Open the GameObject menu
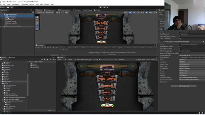 tap(16, 4)
